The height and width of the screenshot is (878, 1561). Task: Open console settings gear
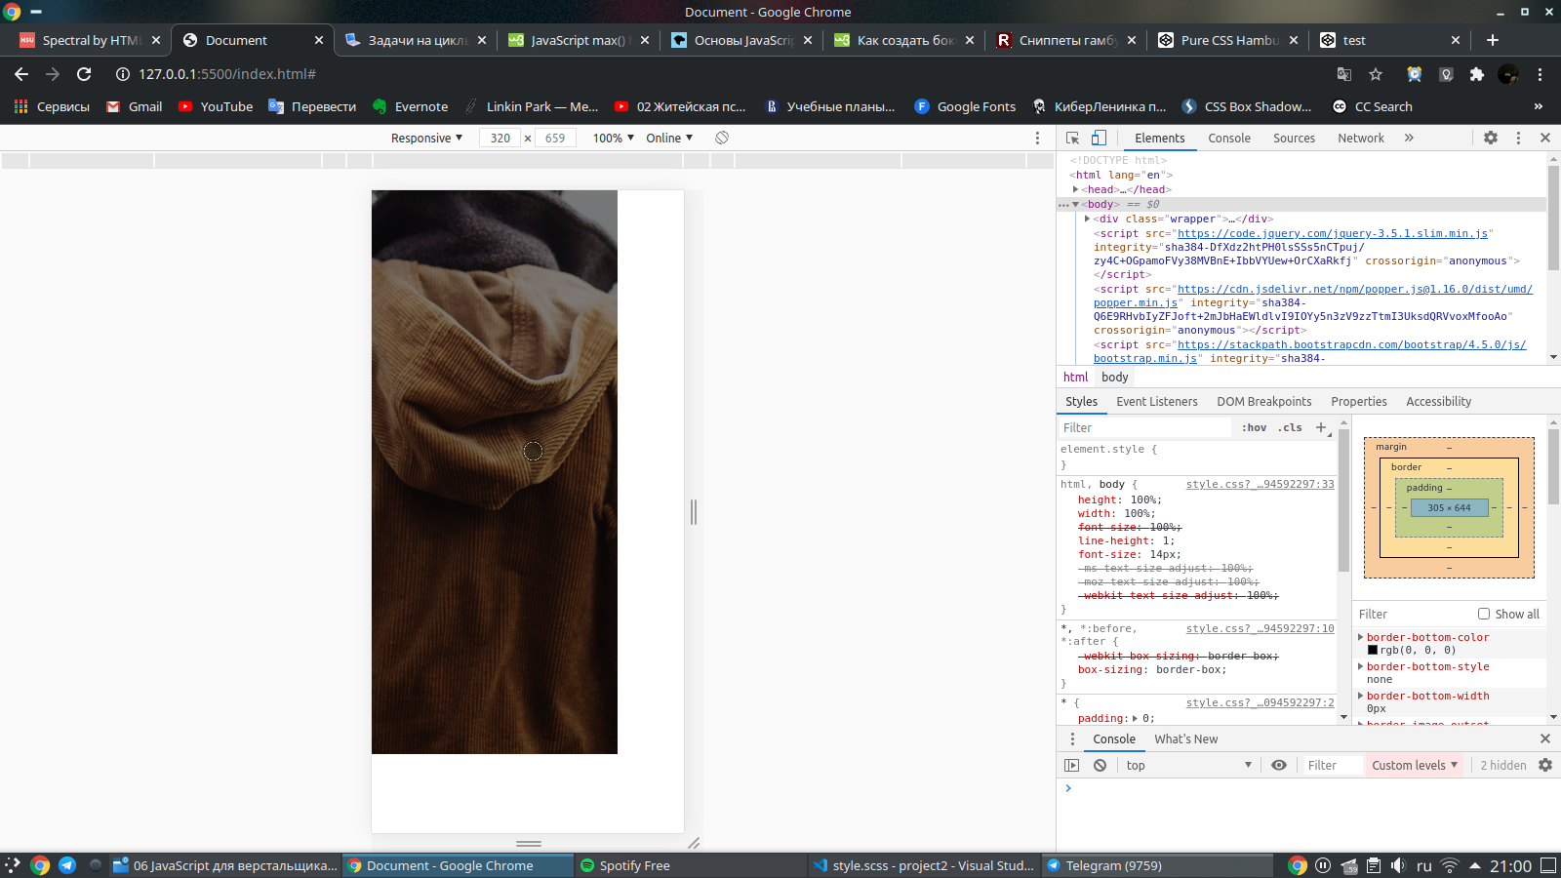click(1545, 765)
